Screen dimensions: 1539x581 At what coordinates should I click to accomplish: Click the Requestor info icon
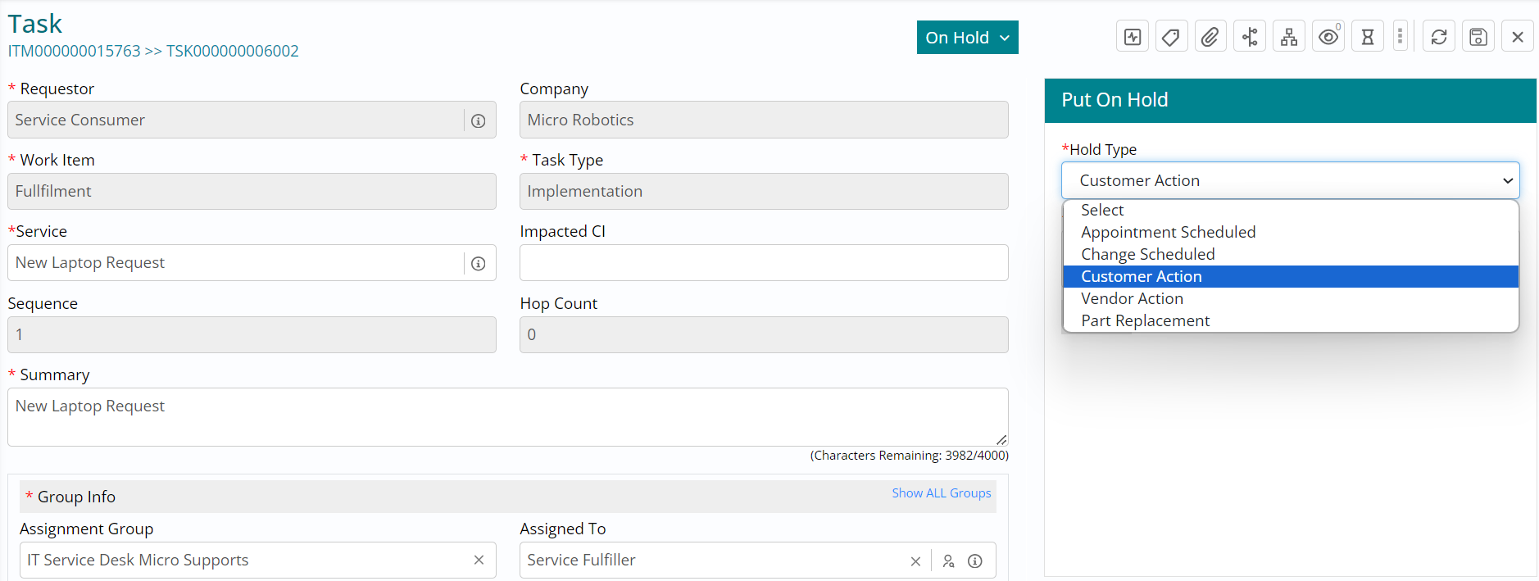(479, 121)
